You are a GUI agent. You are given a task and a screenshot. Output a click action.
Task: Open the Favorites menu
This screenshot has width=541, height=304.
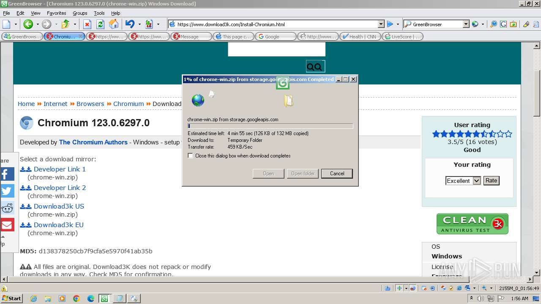pos(56,13)
